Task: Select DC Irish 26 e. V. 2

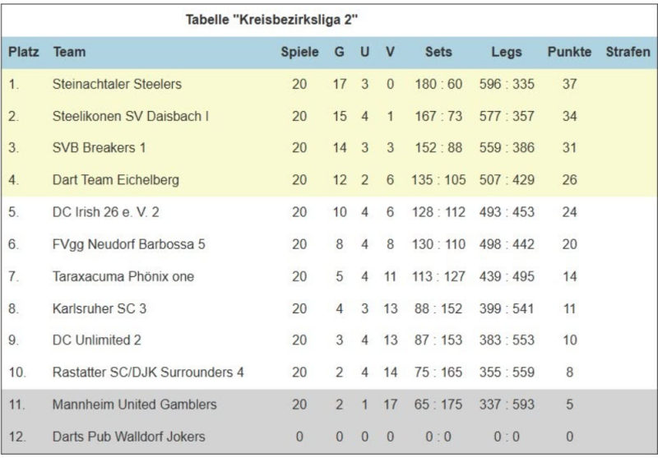Action: coord(106,212)
